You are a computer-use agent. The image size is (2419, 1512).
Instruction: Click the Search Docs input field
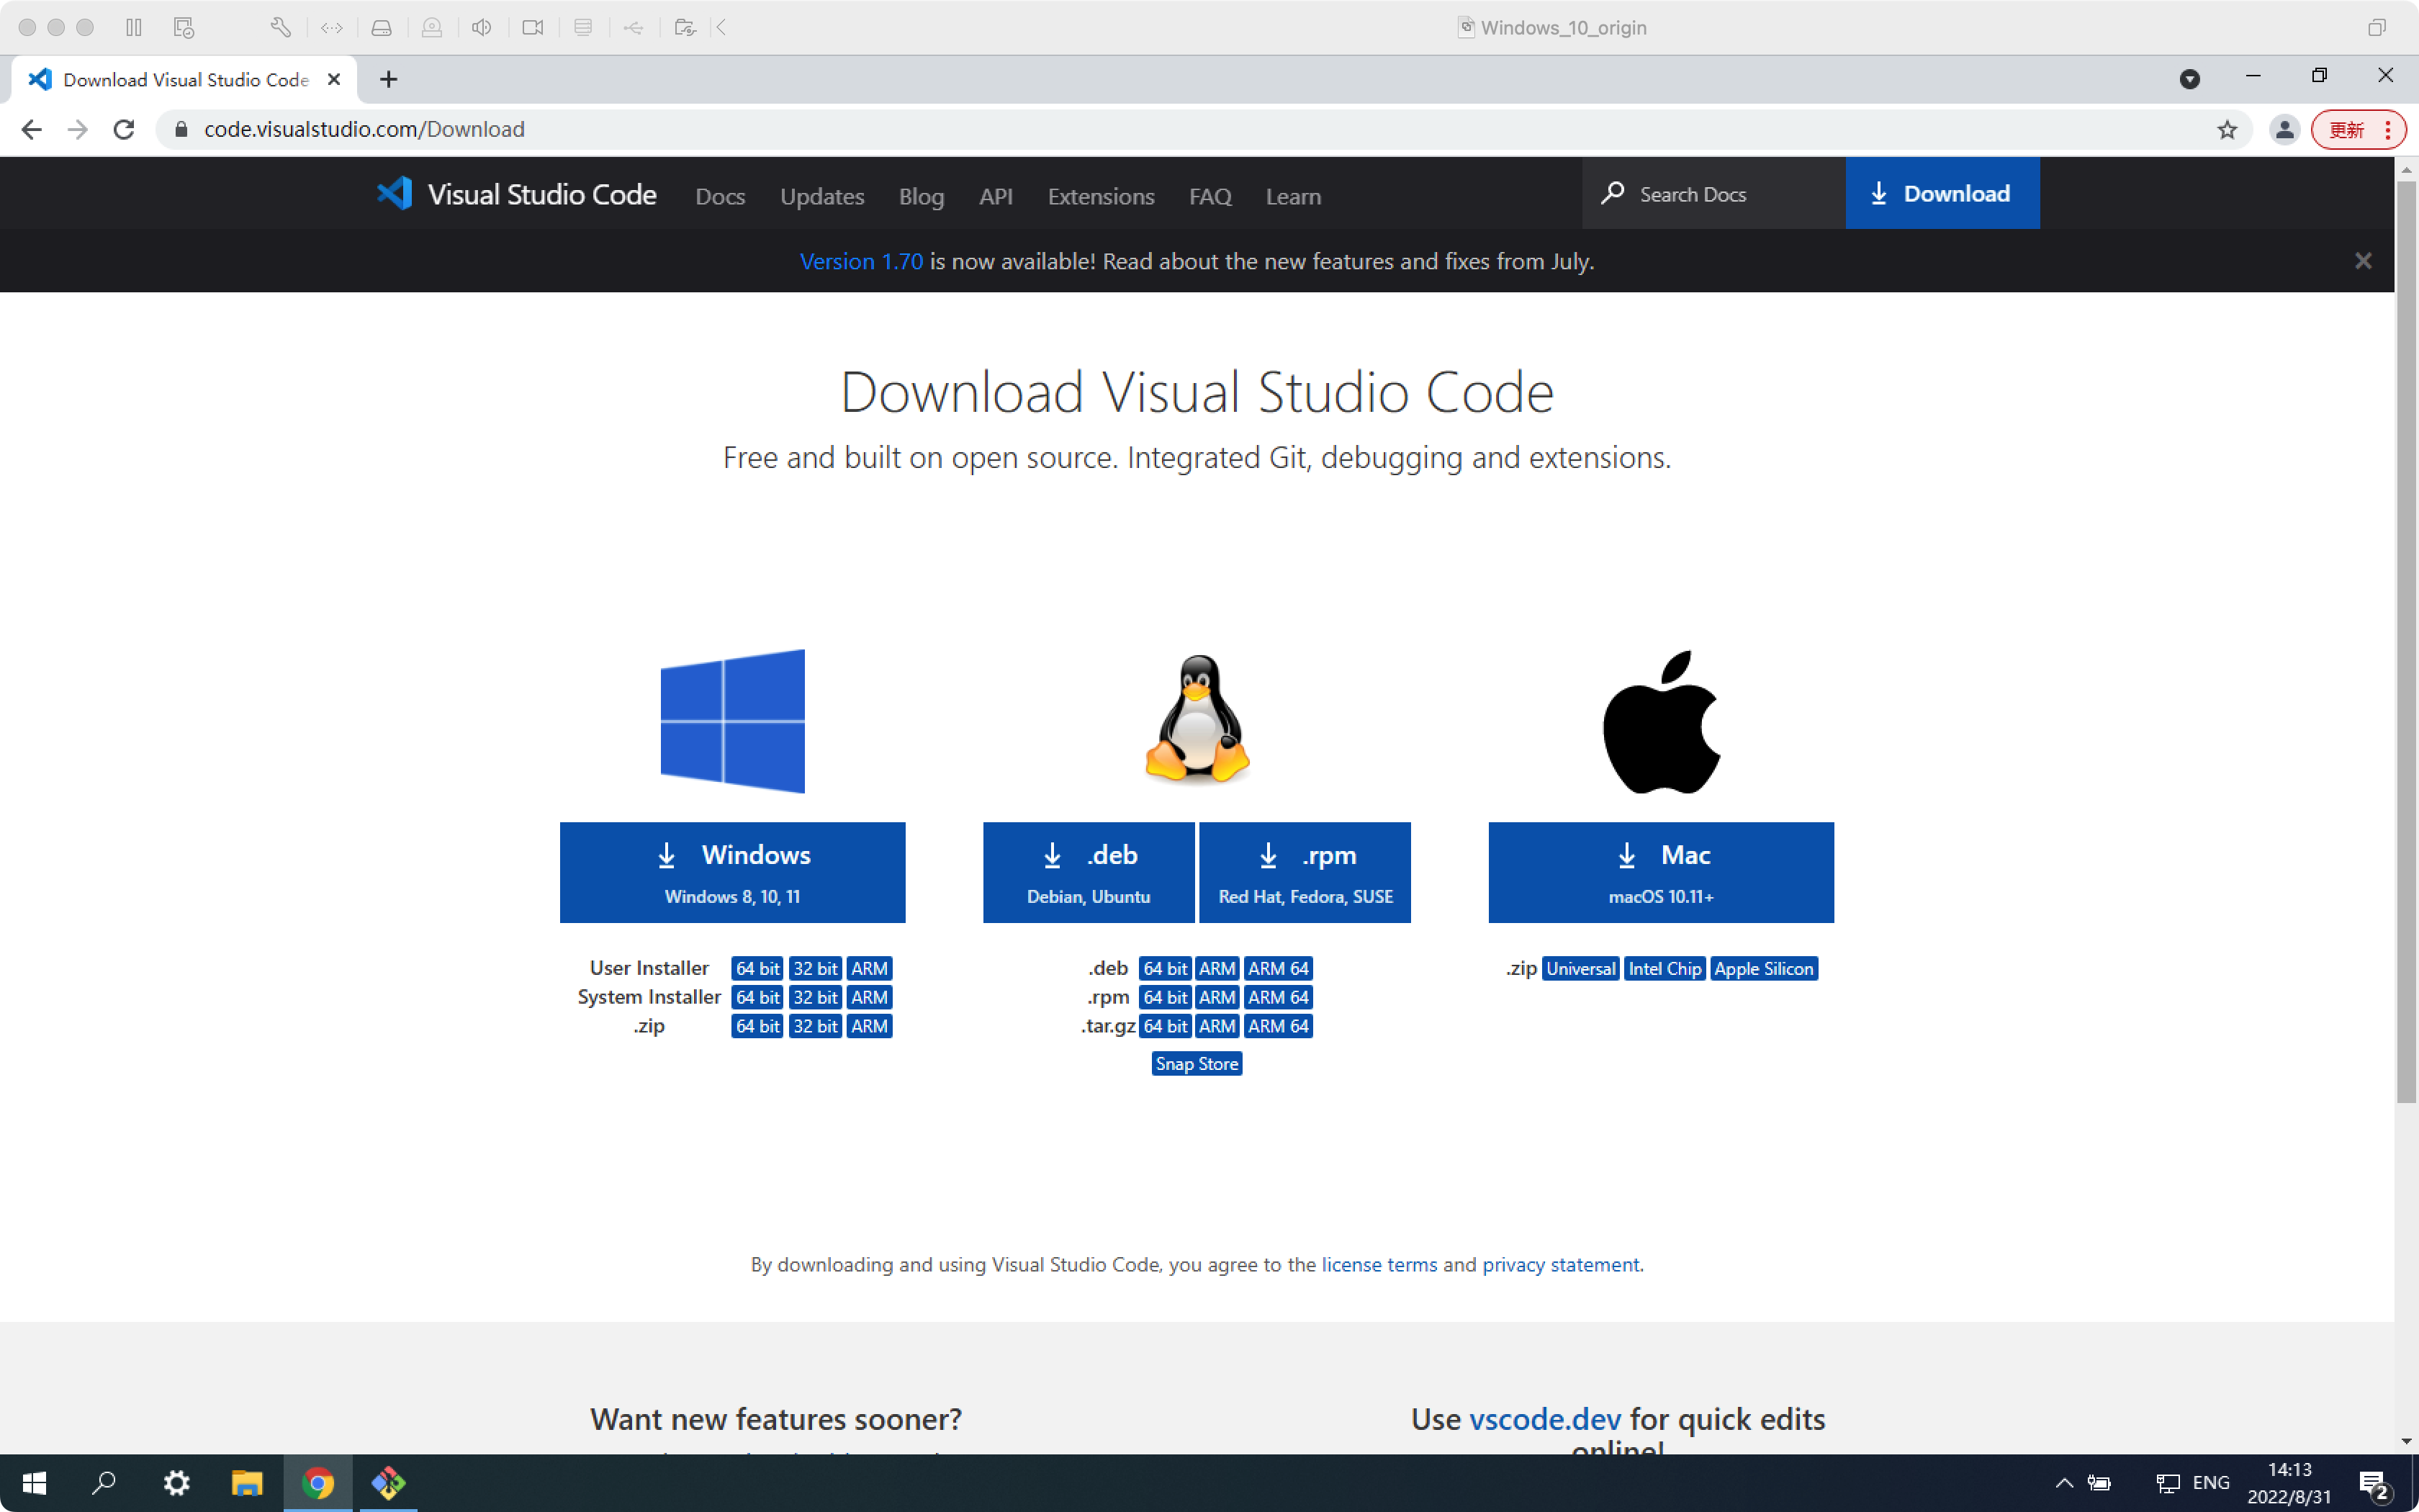pos(1713,193)
